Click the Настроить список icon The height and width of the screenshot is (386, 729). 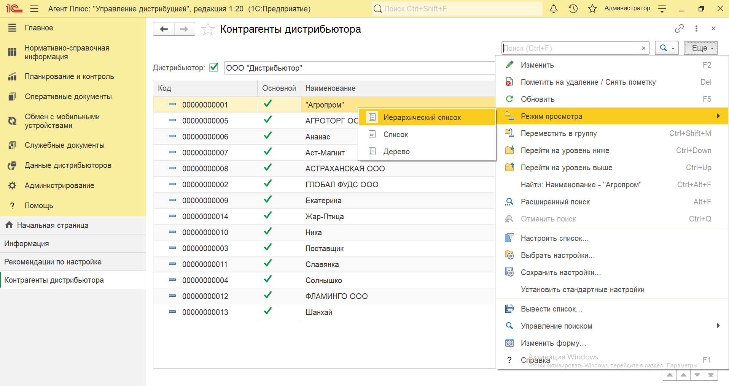pos(509,238)
